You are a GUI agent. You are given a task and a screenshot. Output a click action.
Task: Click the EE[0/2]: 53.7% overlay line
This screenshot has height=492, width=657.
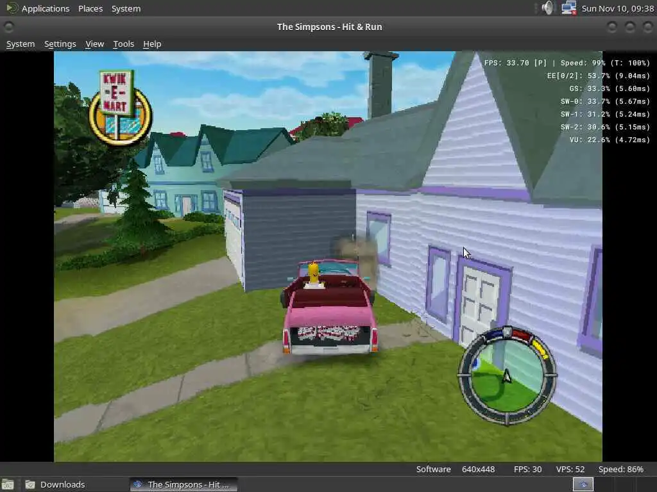click(599, 76)
